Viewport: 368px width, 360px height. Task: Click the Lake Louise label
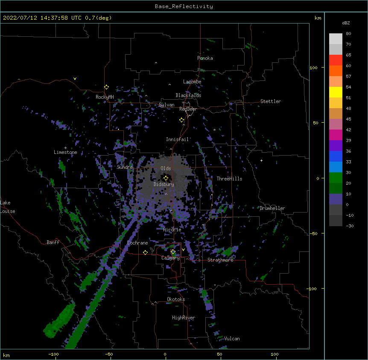(x=8, y=207)
